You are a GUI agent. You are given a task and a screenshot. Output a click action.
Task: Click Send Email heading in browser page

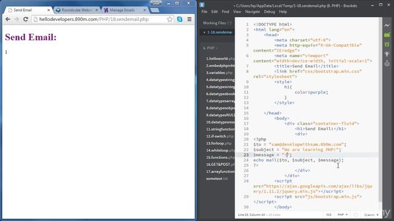(31, 37)
